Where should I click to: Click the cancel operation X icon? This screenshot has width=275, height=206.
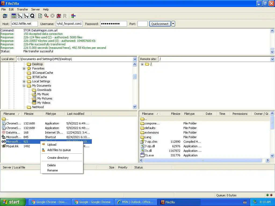[52, 16]
